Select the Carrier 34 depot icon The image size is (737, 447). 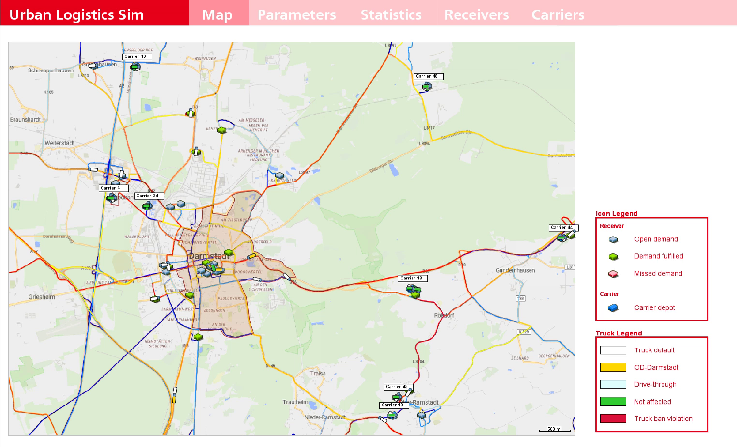pyautogui.click(x=147, y=206)
